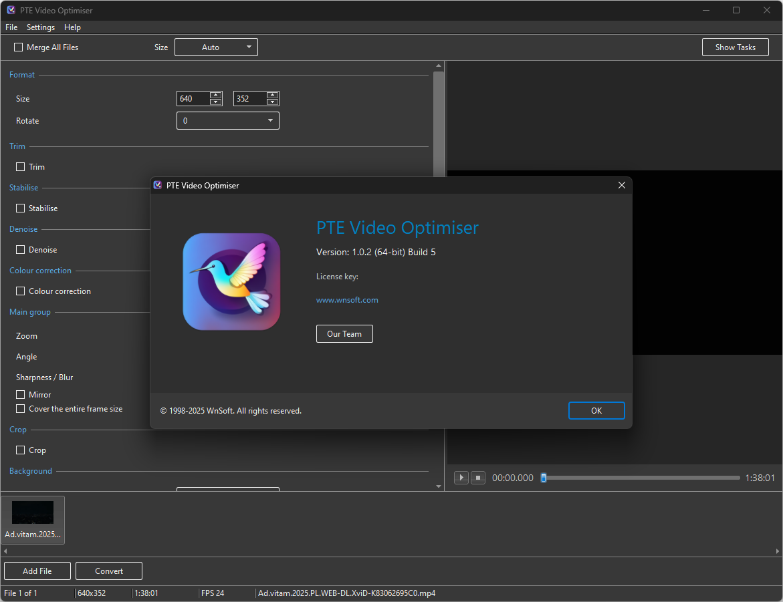Click the Our Team button

[344, 334]
